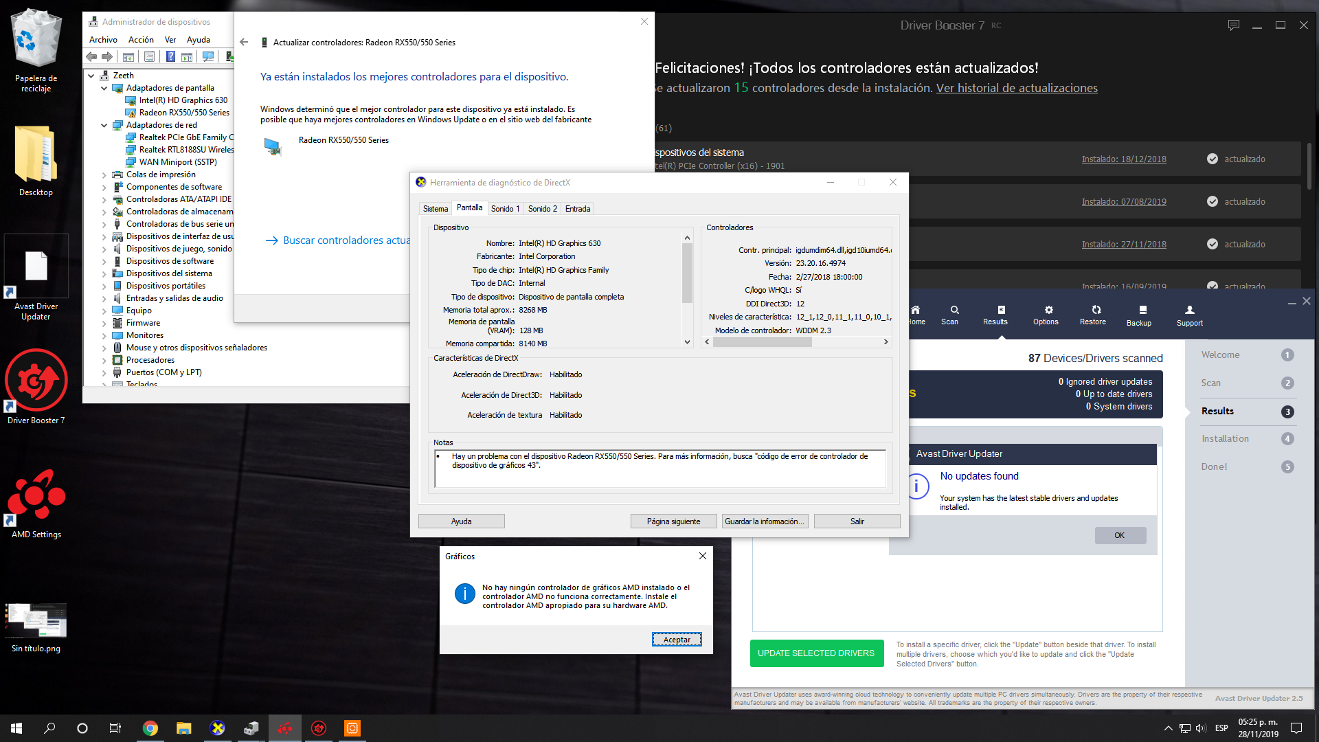Screen dimensions: 1319x742
Task: Open File Explorer from the taskbar
Action: [x=183, y=728]
